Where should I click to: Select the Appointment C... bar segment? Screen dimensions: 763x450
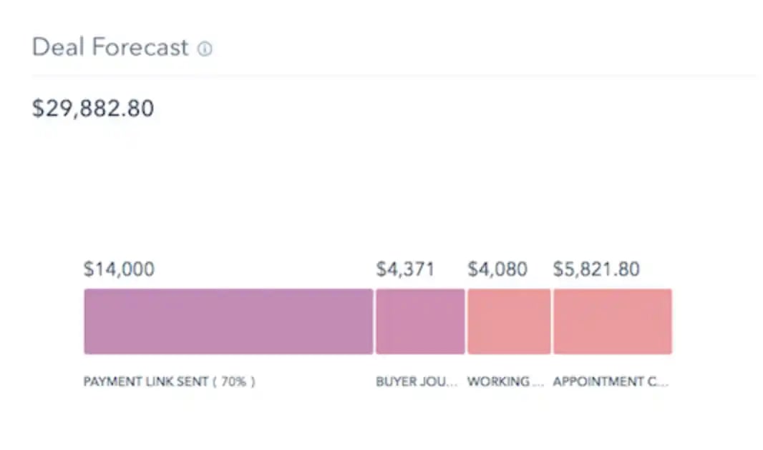(612, 321)
